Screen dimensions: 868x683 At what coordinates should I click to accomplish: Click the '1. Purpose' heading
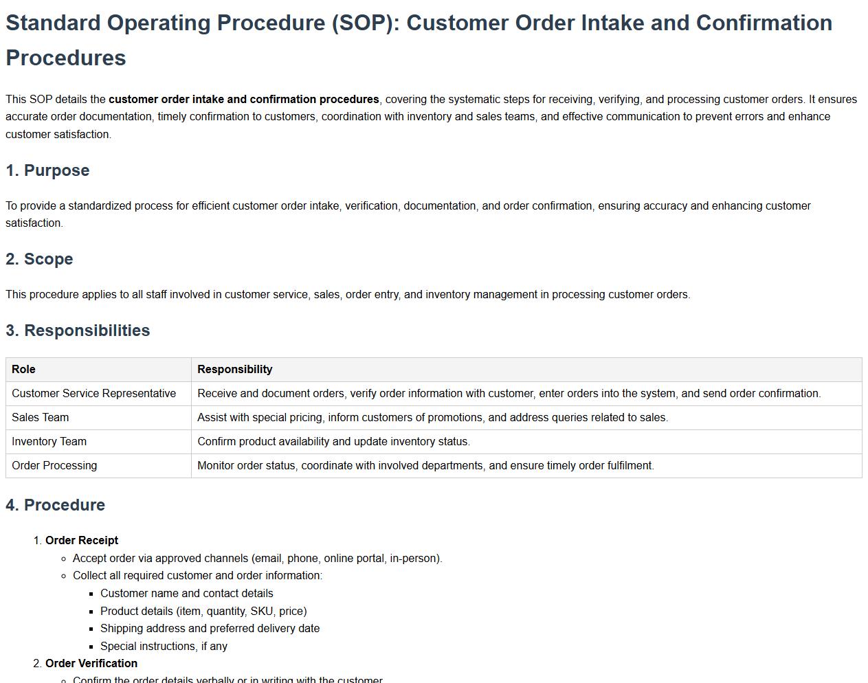pyautogui.click(x=47, y=170)
